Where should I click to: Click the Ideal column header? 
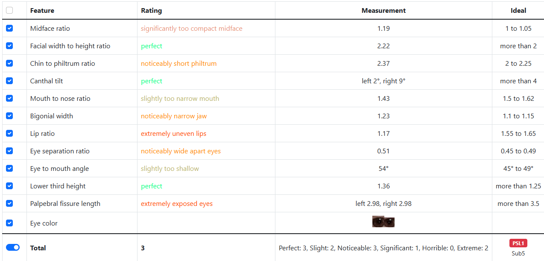518,11
